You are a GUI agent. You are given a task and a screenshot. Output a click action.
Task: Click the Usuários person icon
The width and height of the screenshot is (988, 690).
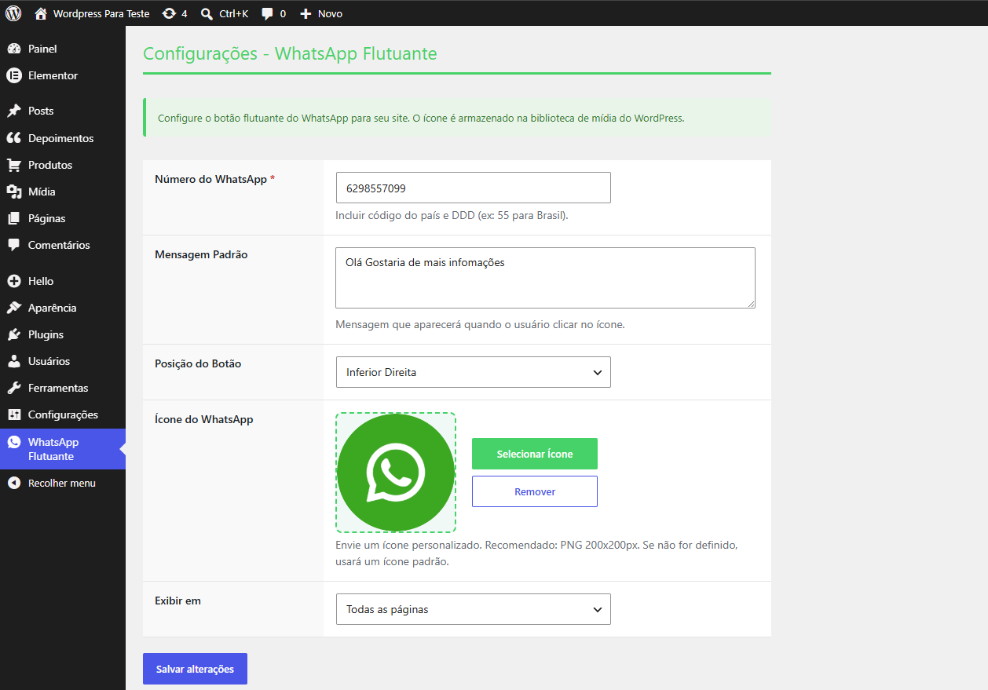(x=13, y=361)
